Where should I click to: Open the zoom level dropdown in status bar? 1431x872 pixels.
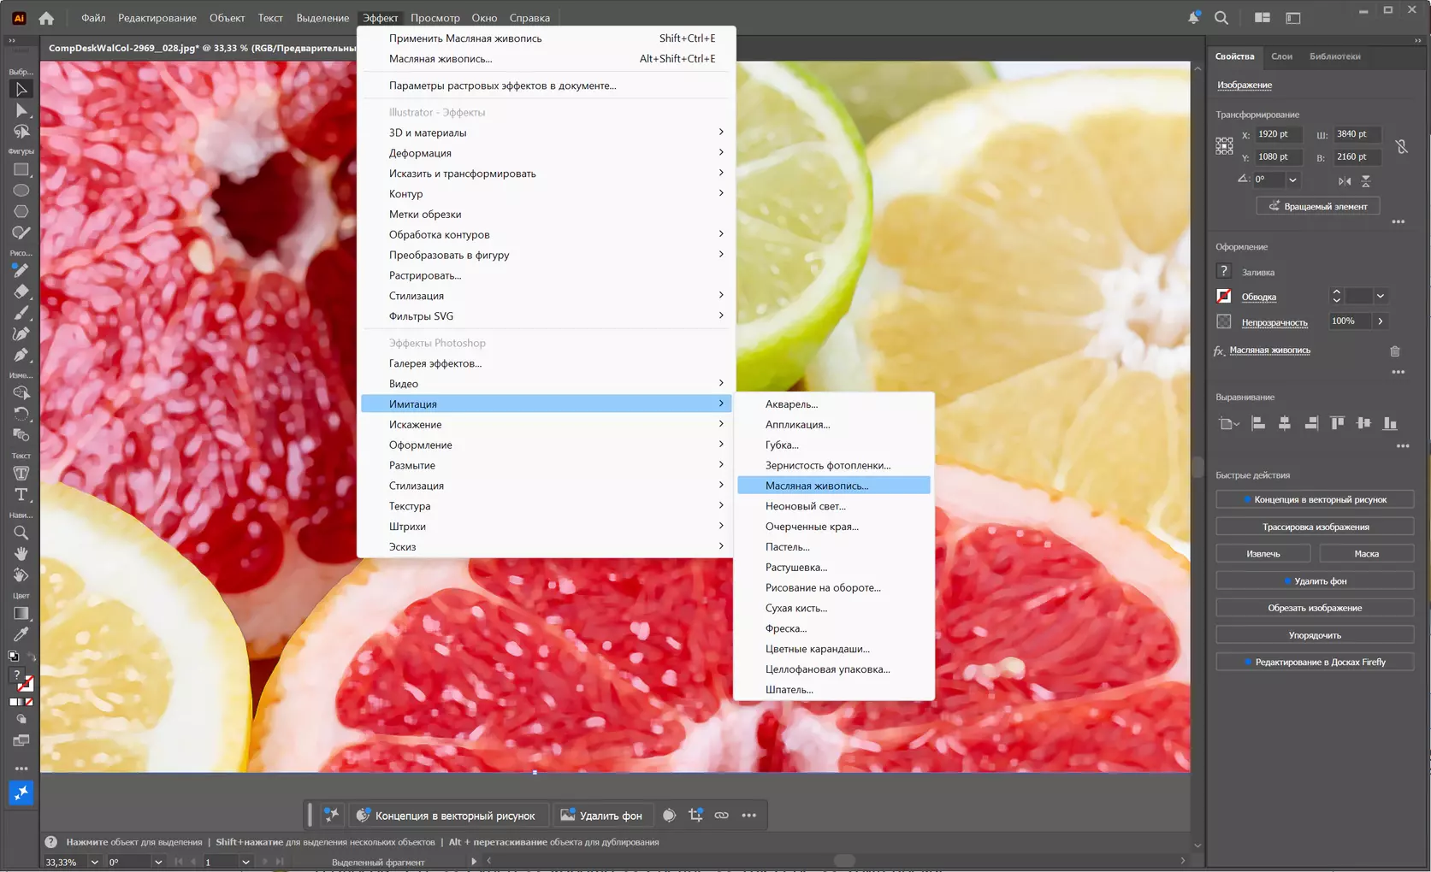[x=94, y=862]
